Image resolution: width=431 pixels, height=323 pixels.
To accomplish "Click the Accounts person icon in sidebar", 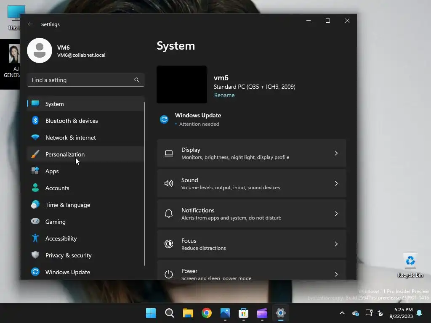I will [35, 188].
